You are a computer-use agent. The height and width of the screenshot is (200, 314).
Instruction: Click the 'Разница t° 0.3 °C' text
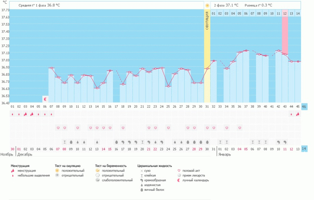tap(258, 5)
